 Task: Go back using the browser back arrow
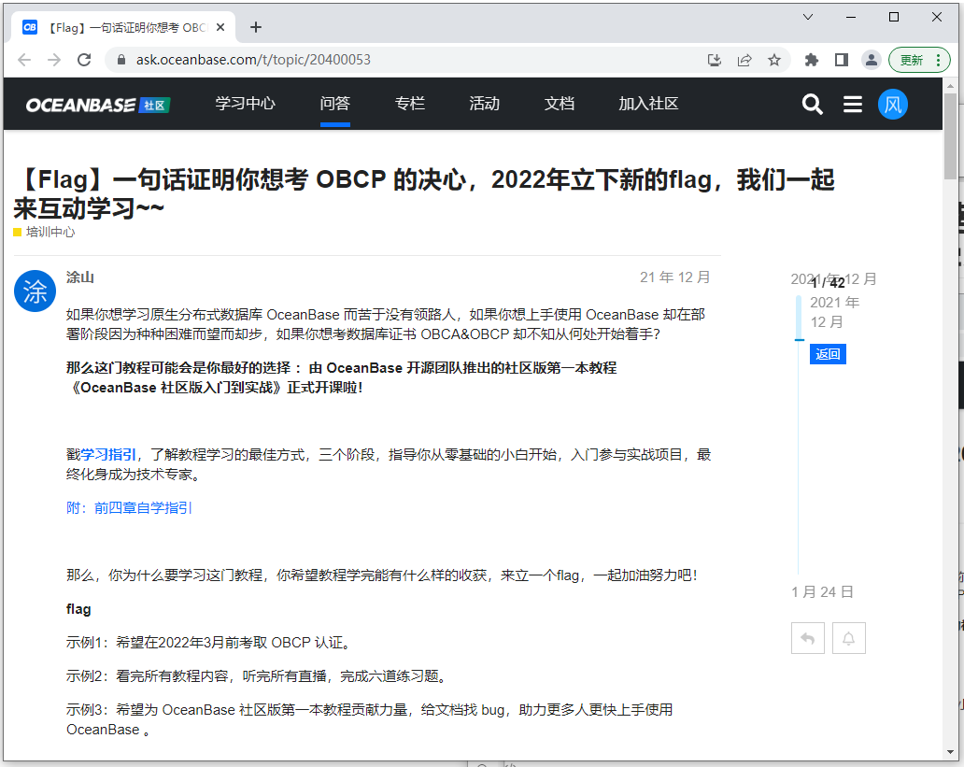(x=24, y=60)
